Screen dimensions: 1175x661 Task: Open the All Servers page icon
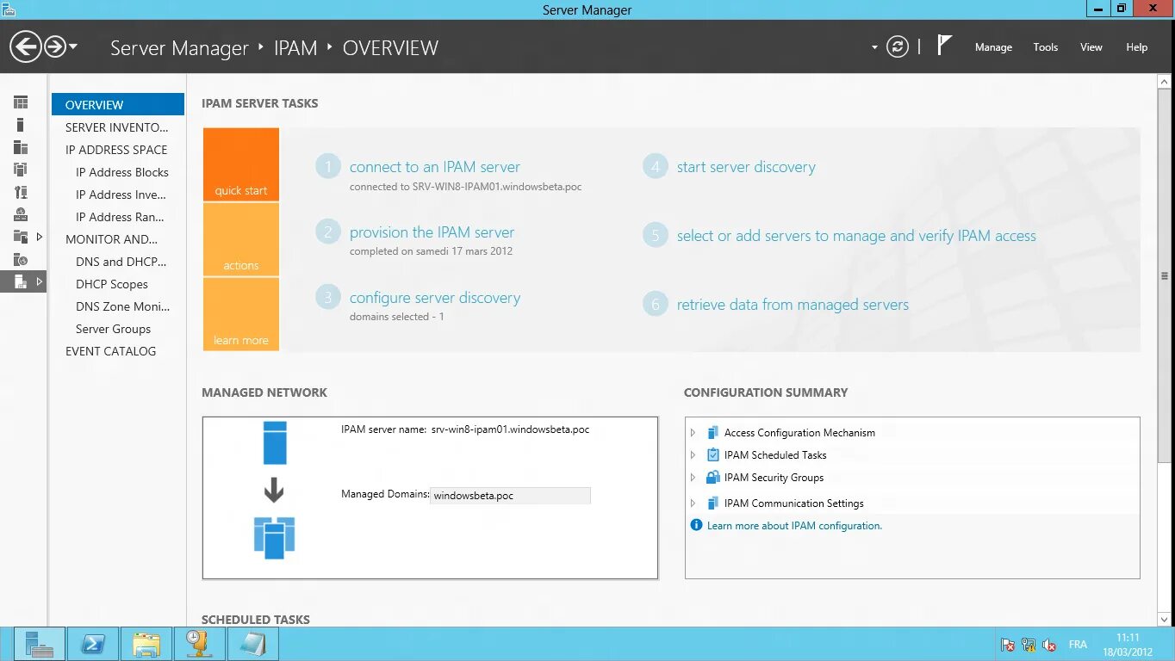tap(20, 146)
